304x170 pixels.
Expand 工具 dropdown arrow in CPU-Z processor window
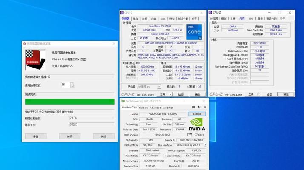coord(171,94)
